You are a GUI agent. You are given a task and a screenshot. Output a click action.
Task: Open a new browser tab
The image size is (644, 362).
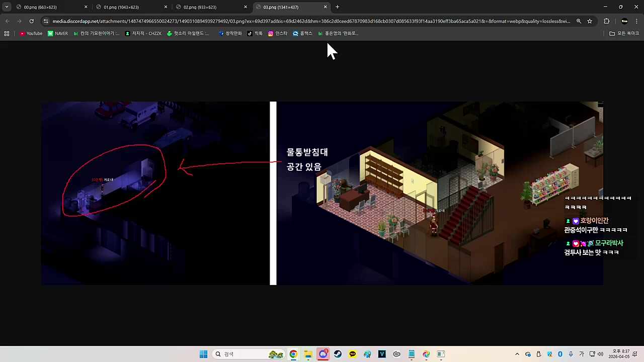click(x=337, y=7)
